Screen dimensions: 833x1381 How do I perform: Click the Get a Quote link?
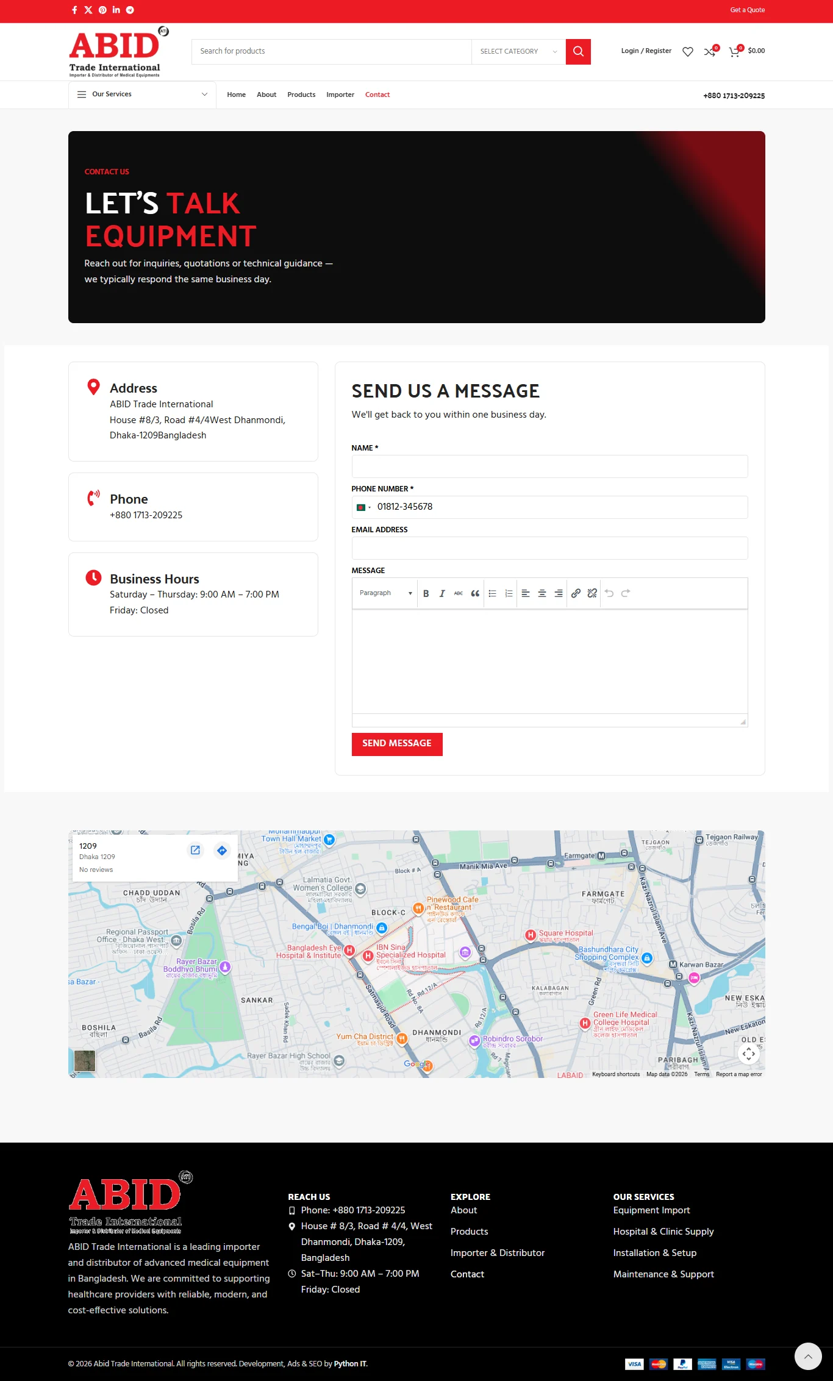pyautogui.click(x=748, y=10)
